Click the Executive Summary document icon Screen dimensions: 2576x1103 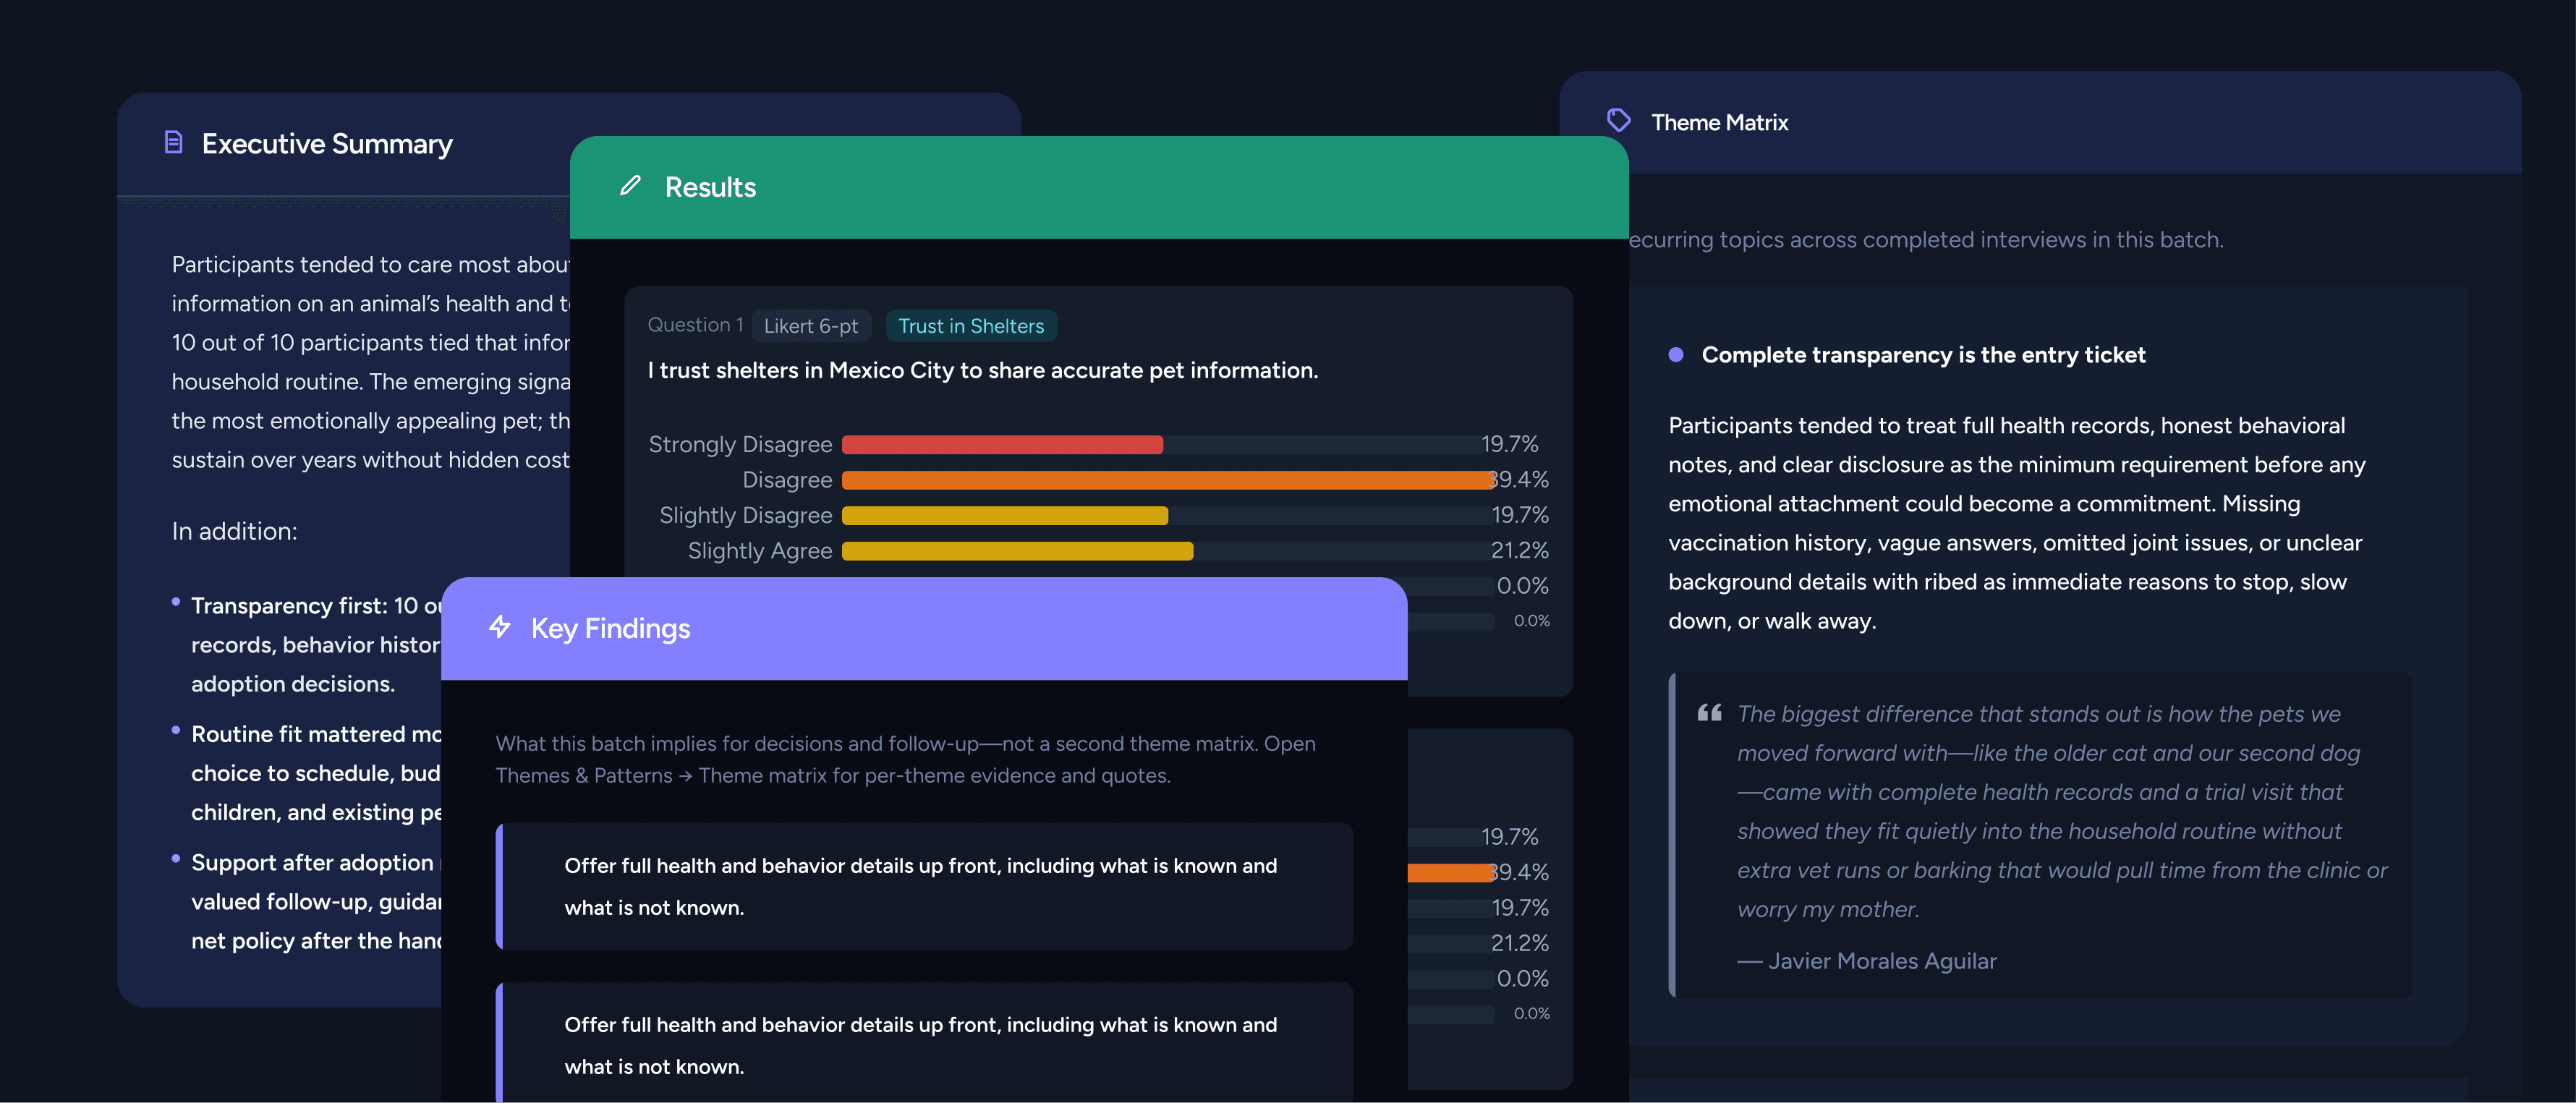(174, 143)
